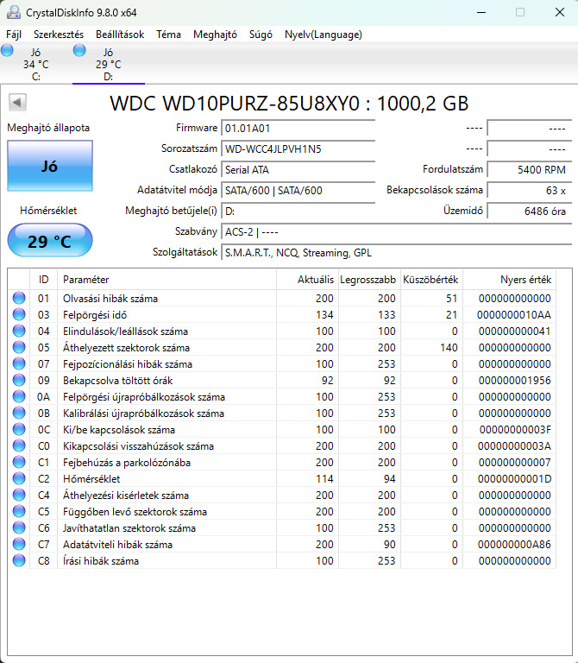Click raw value 000000001956
Image resolution: width=578 pixels, height=663 pixels.
click(x=515, y=381)
